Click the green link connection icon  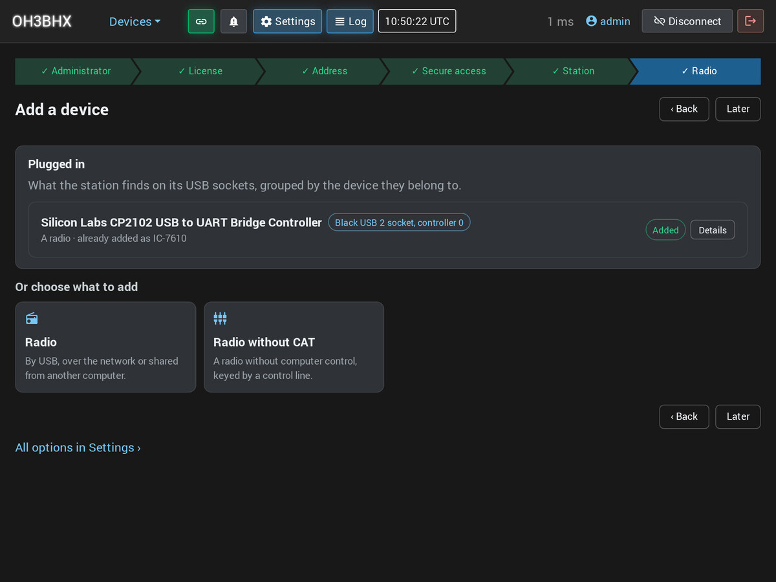(201, 21)
